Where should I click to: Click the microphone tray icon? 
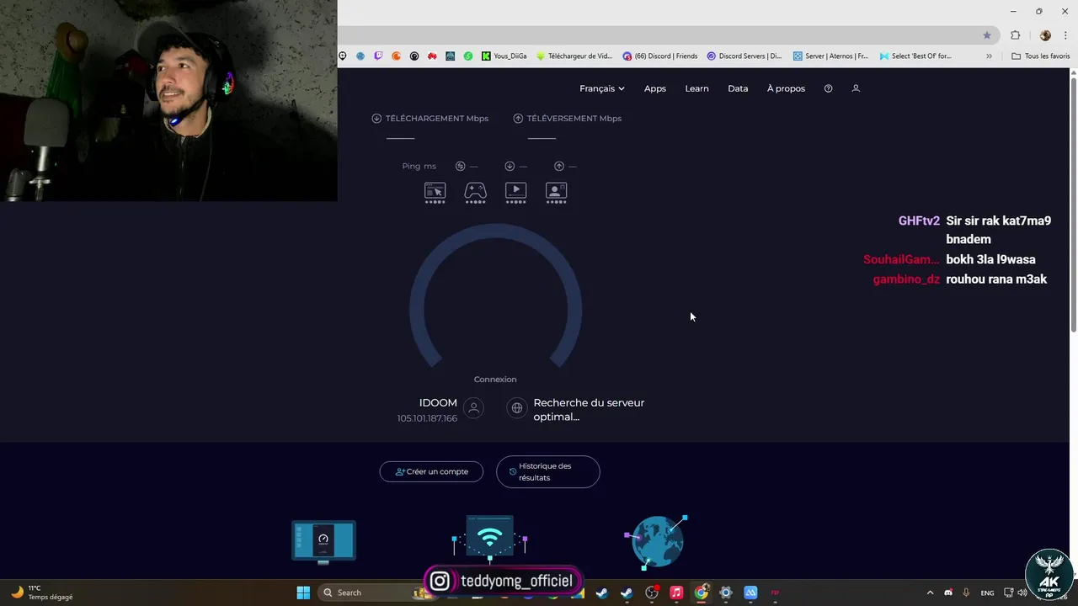pos(966,593)
